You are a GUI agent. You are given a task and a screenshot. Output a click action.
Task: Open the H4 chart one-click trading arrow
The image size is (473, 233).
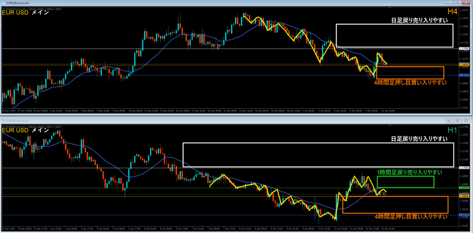3,9
